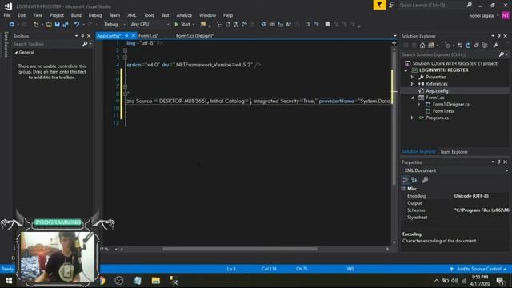This screenshot has height=288, width=512.
Task: Toggle Alphabetical sort in Properties panel
Action: point(414,180)
